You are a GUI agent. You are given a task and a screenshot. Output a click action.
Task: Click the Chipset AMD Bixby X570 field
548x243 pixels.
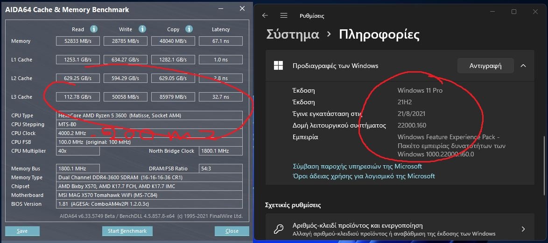coord(149,186)
